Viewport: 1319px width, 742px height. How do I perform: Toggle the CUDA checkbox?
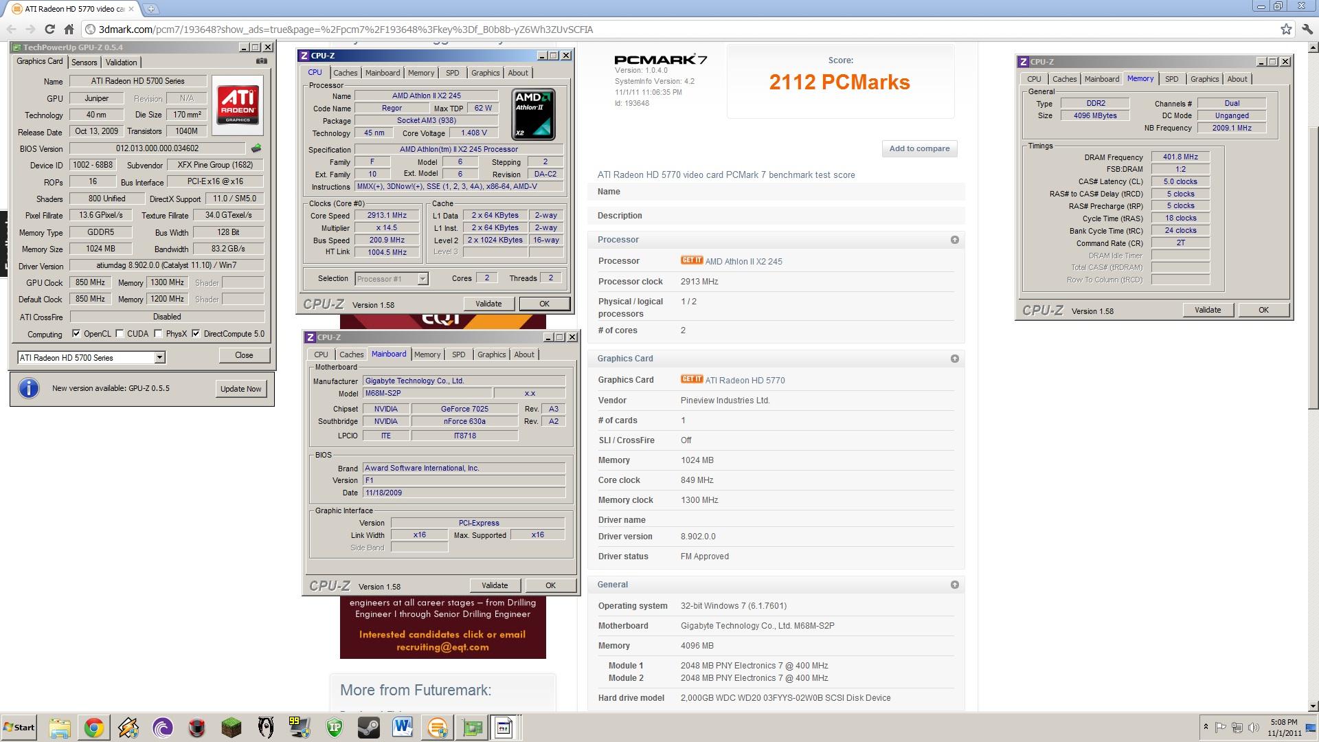coord(120,334)
